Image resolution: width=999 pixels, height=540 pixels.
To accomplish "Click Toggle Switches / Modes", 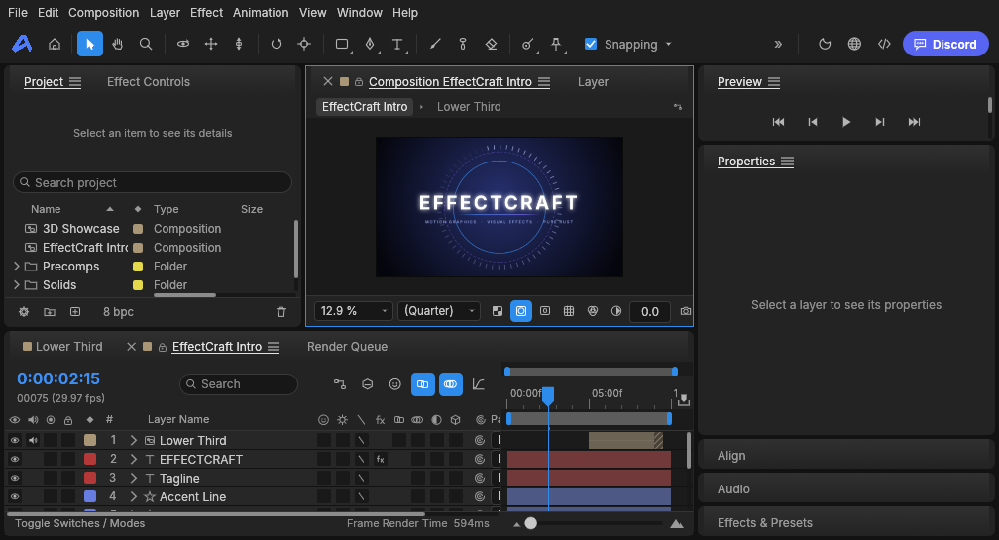I will pyautogui.click(x=79, y=523).
